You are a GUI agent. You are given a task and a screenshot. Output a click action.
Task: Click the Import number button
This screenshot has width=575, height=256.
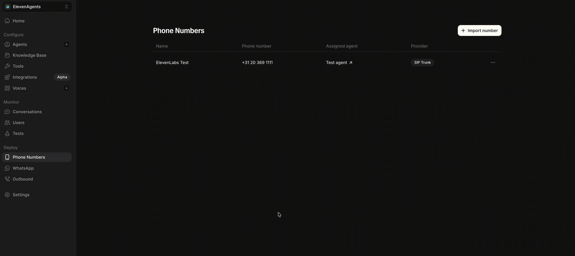click(x=479, y=31)
